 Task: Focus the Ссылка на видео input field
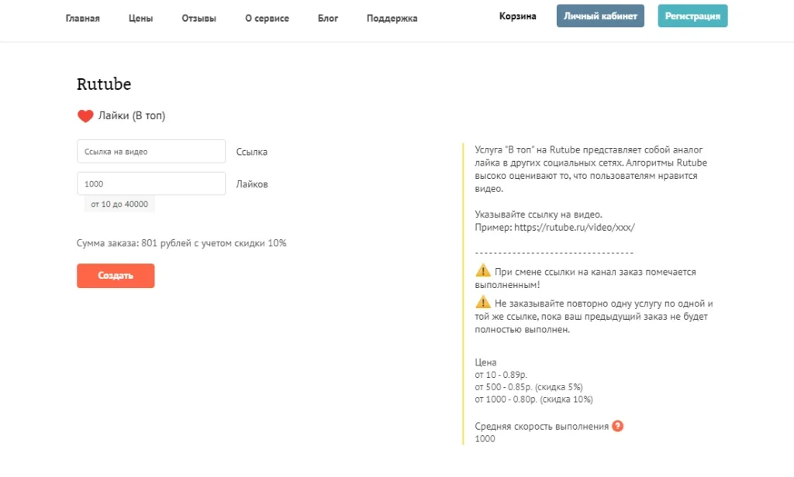click(151, 151)
